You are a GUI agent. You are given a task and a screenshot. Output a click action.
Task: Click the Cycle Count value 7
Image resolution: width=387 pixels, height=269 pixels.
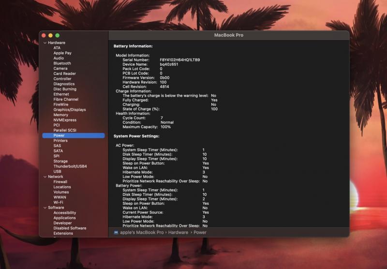pos(162,118)
